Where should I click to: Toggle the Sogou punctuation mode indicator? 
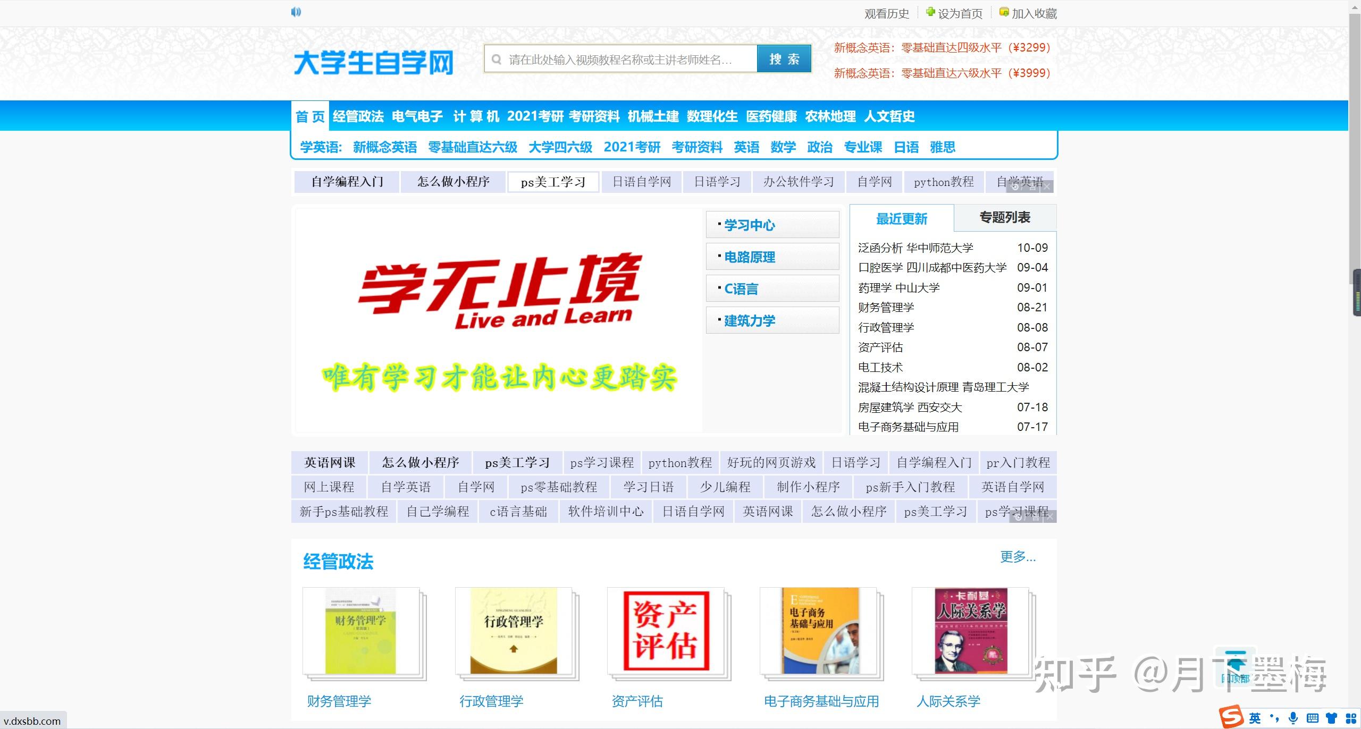click(1274, 718)
